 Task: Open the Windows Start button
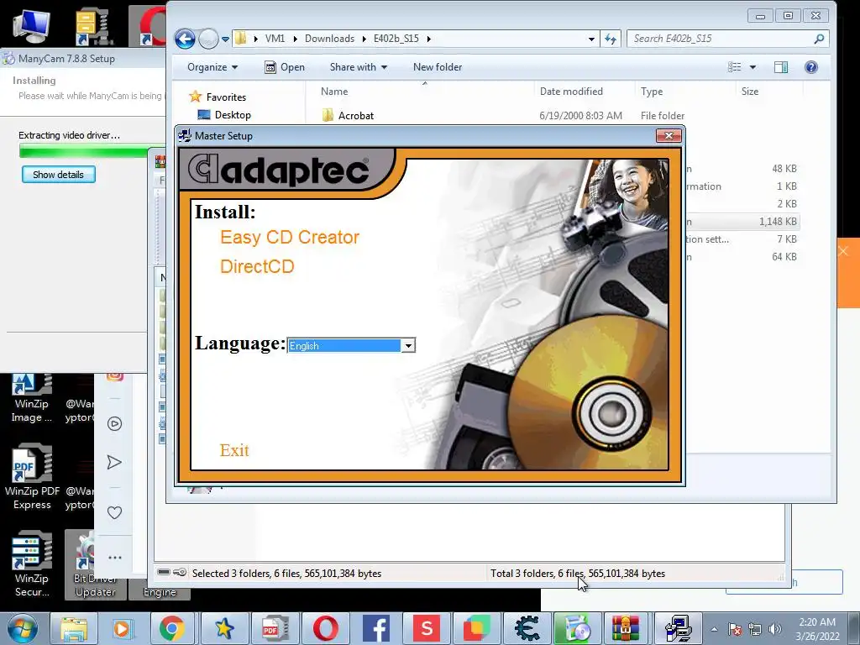pyautogui.click(x=23, y=628)
